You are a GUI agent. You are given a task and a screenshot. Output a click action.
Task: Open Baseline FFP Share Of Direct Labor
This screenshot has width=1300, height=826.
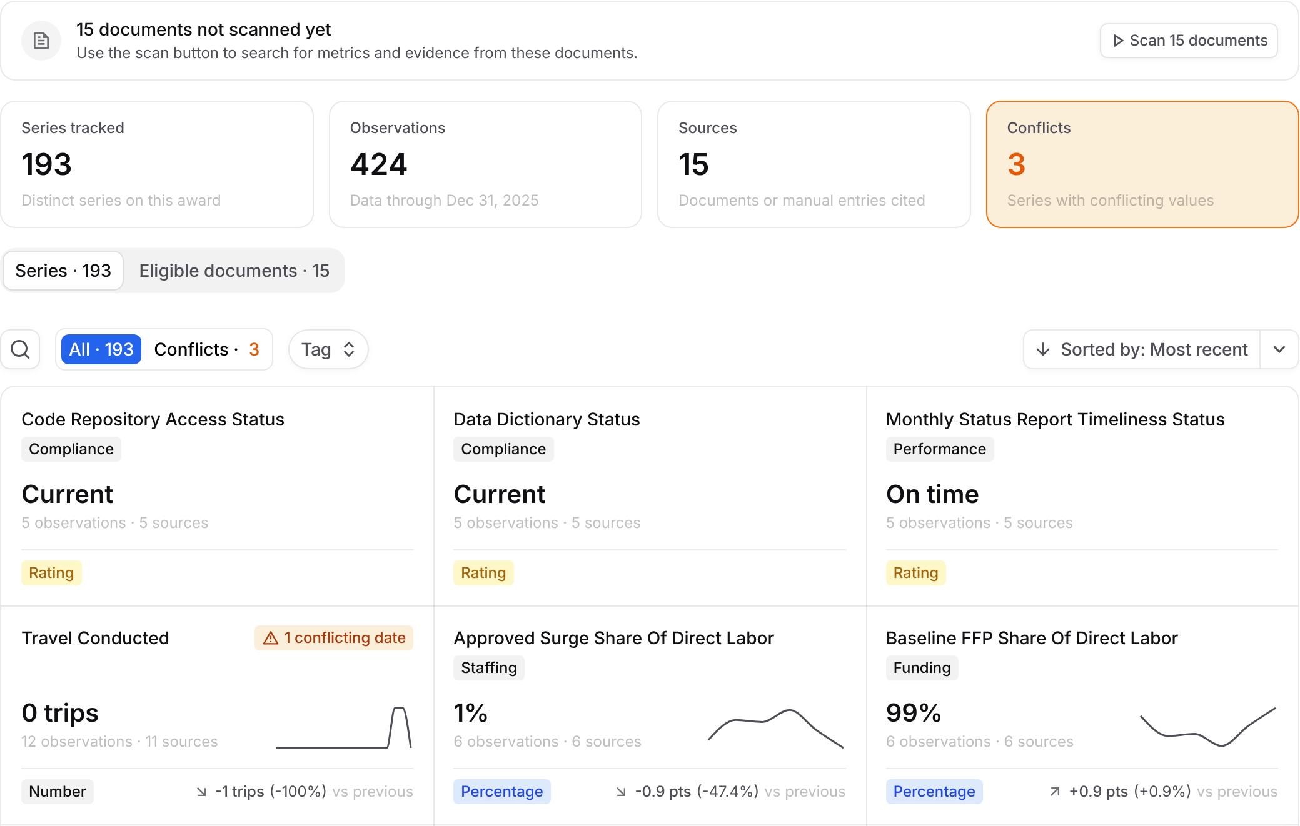pyautogui.click(x=1082, y=715)
